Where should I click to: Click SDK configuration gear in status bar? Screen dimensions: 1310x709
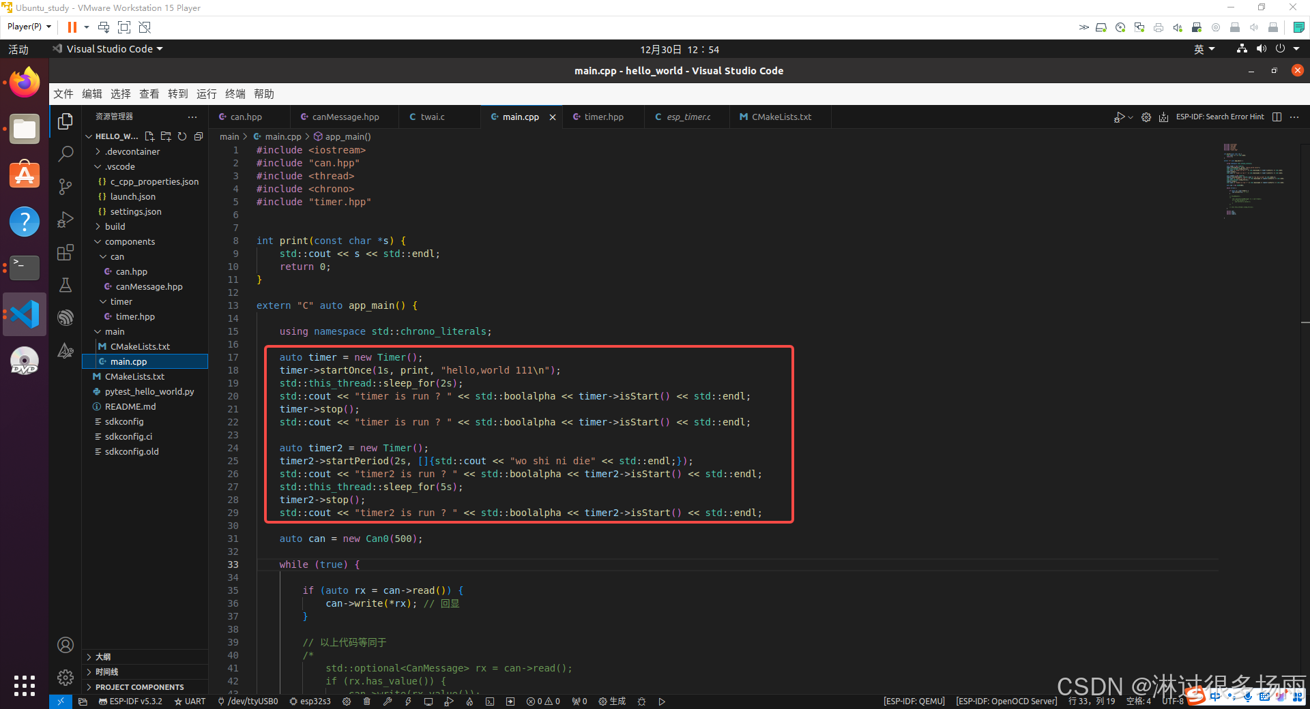347,702
